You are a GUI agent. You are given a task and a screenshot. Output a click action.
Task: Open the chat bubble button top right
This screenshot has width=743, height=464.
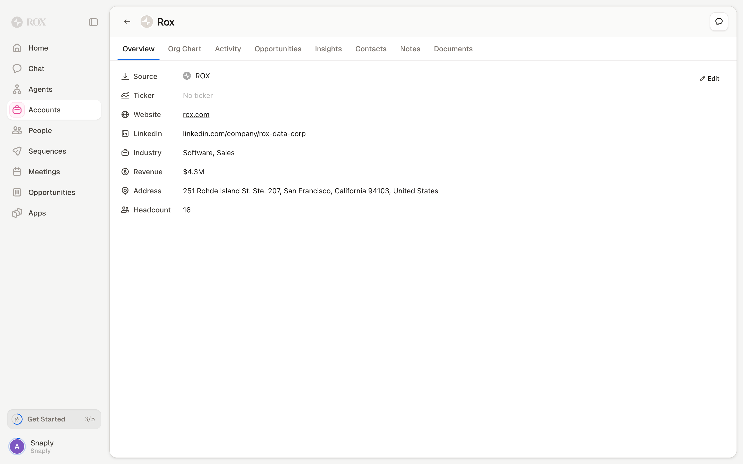pos(719,22)
